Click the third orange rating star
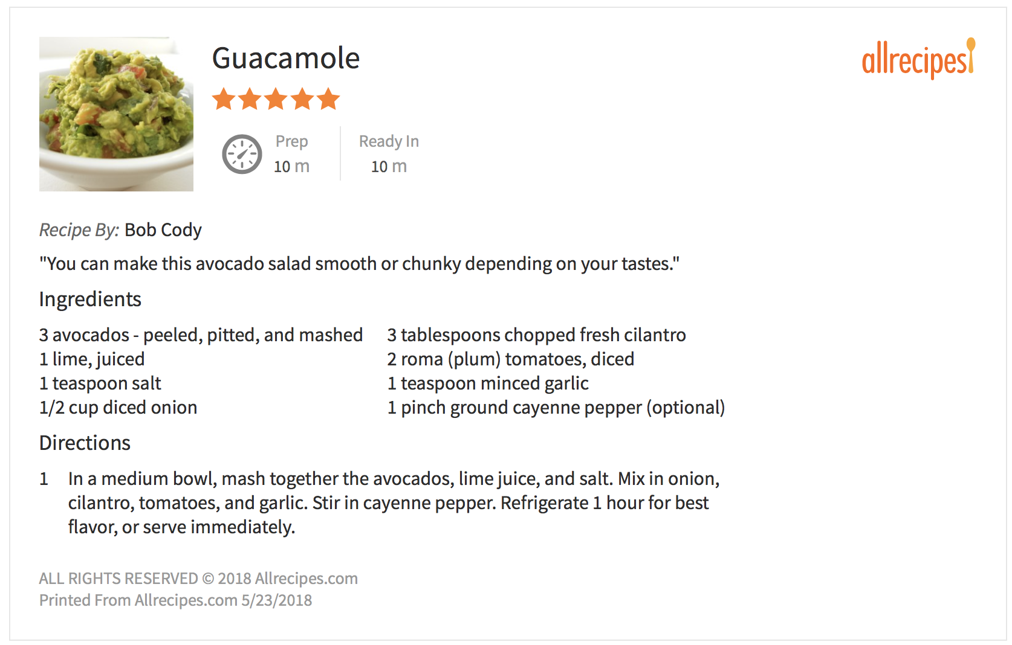1012x645 pixels. [276, 99]
